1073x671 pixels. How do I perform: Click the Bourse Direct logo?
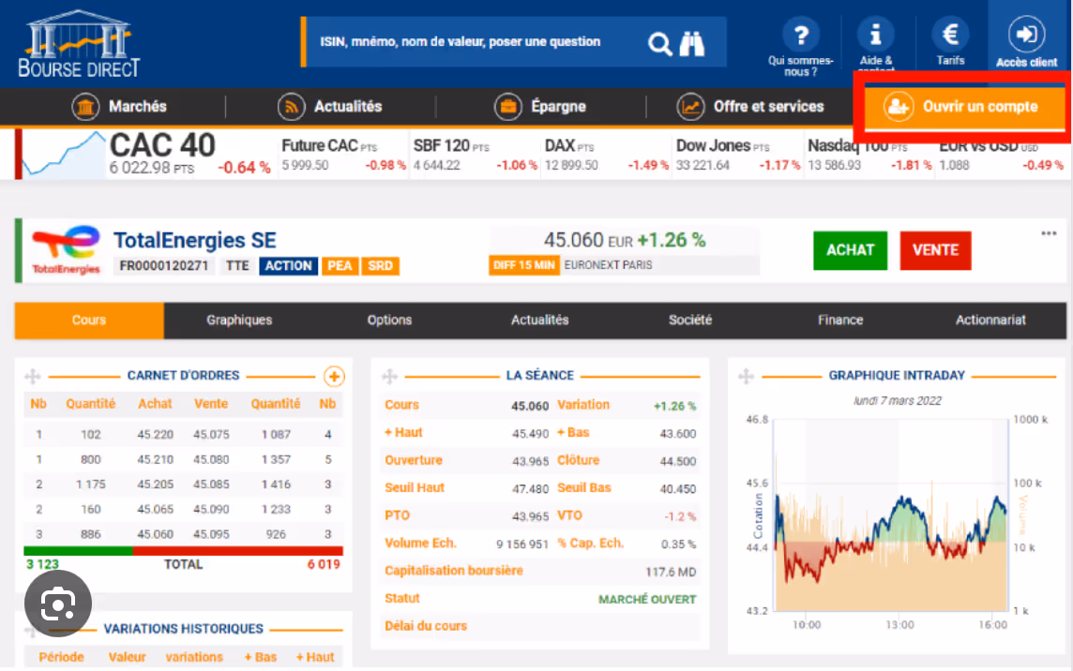click(79, 42)
